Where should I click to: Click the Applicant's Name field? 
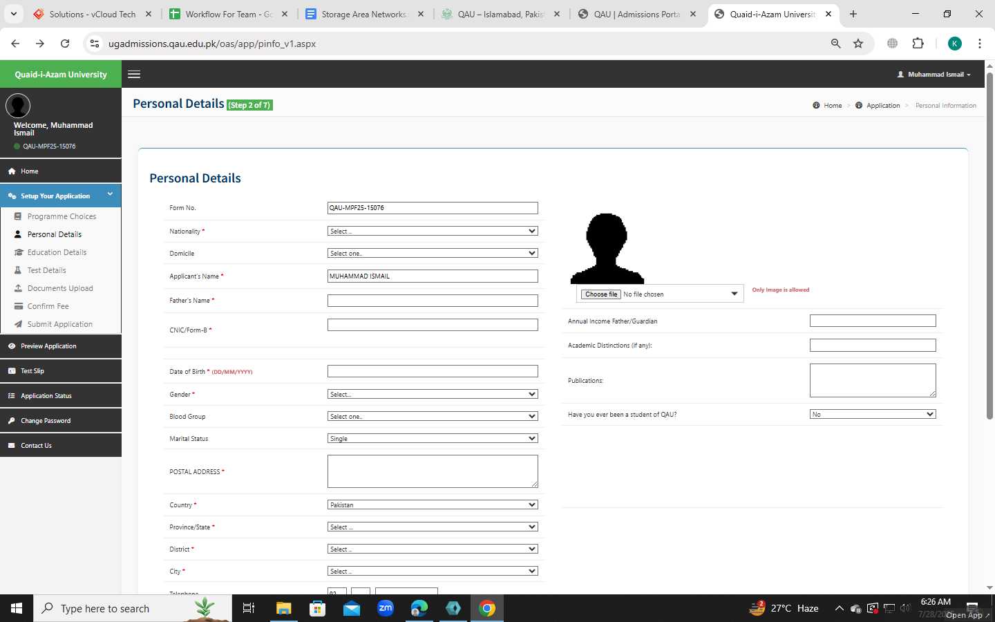433,276
